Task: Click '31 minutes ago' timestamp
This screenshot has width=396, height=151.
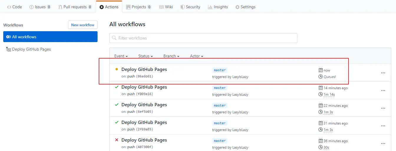Action: click(336, 123)
